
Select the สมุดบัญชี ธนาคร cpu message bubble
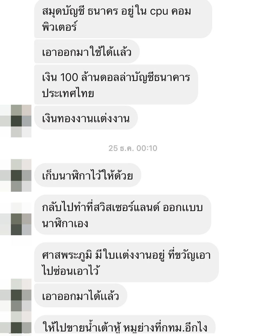[123, 19]
